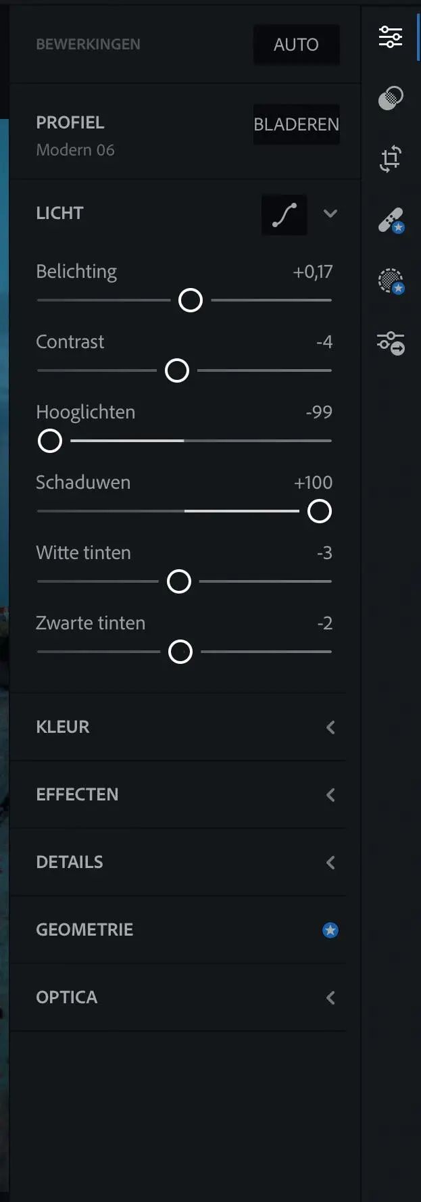Open the Presets overlapping circles icon
Screen dimensions: 421x1202
click(x=391, y=98)
